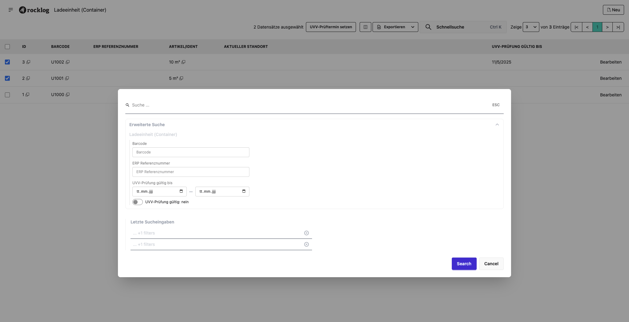
Task: Click the date 11/5/2025 cell
Action: coord(502,62)
